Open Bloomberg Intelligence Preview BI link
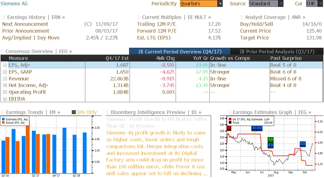The image size is (324, 178). [156, 112]
